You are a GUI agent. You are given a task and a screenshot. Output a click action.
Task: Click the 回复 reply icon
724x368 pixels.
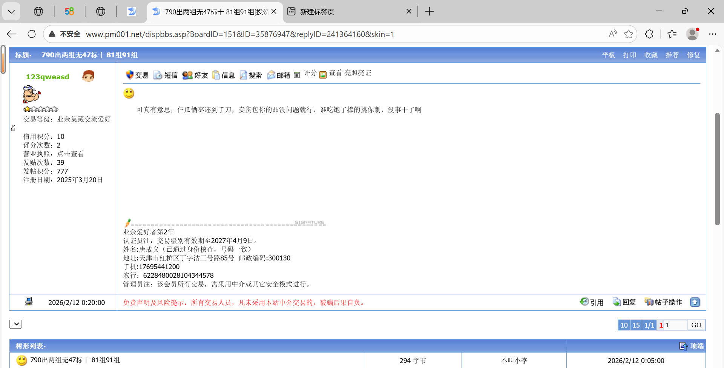617,302
